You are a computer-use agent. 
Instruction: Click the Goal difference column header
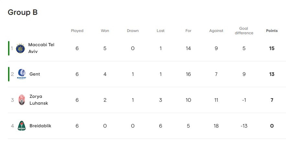point(244,31)
